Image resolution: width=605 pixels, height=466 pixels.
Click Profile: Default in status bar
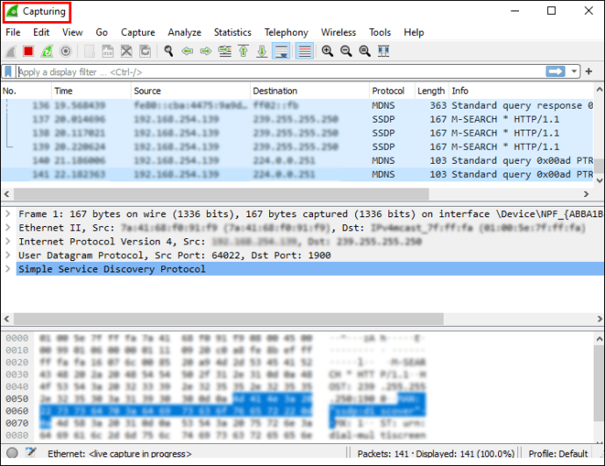558,454
